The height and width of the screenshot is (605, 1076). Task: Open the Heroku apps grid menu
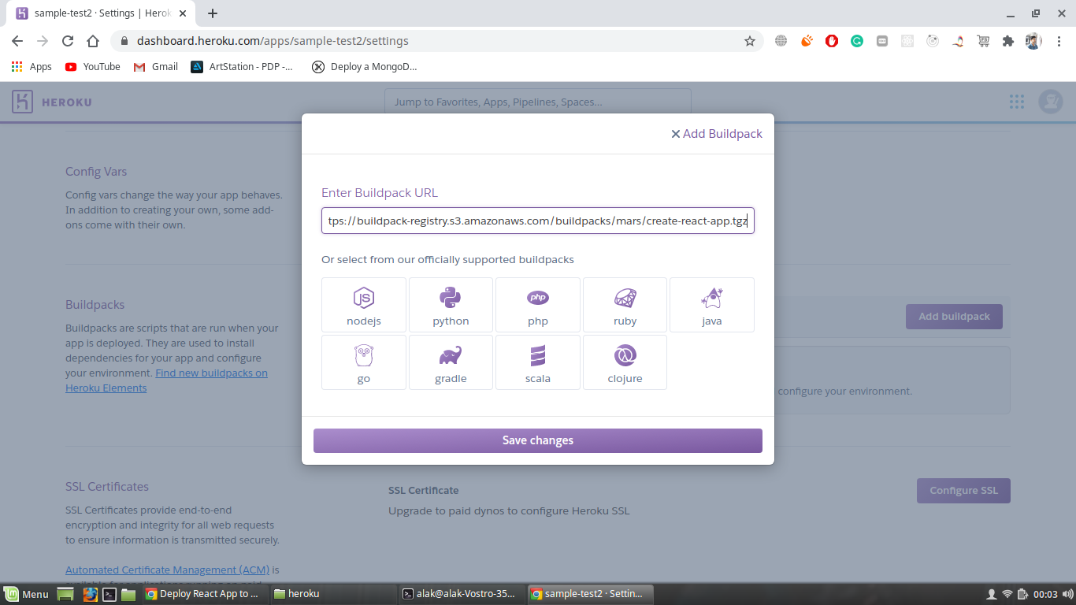[1017, 102]
